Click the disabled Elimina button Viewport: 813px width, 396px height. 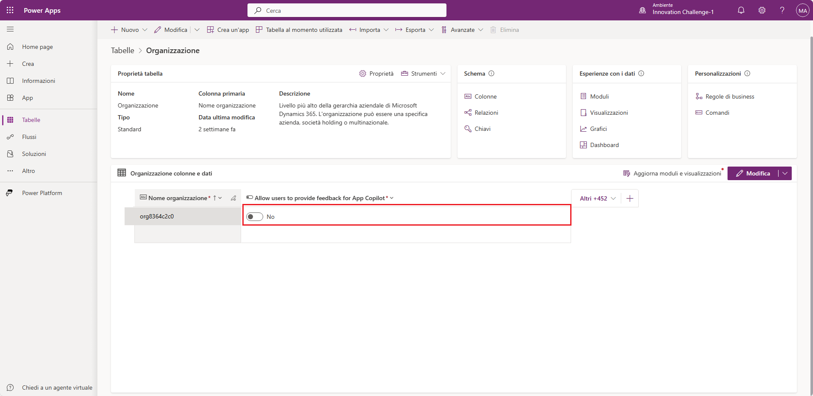(505, 30)
